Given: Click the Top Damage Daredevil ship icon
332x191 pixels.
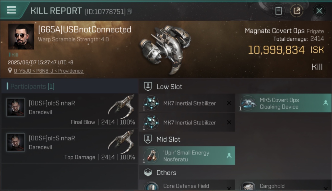Looking at the screenshot, I should point(122,142).
